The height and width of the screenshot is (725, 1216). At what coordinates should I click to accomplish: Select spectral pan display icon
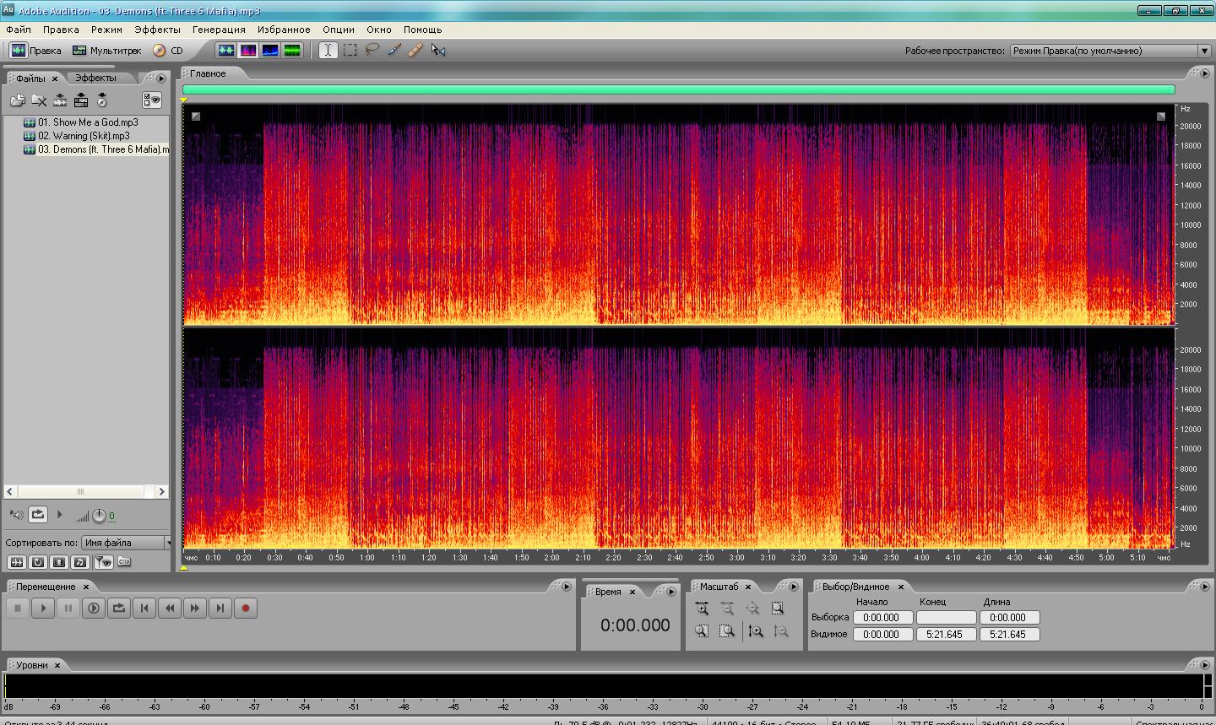pyautogui.click(x=270, y=51)
